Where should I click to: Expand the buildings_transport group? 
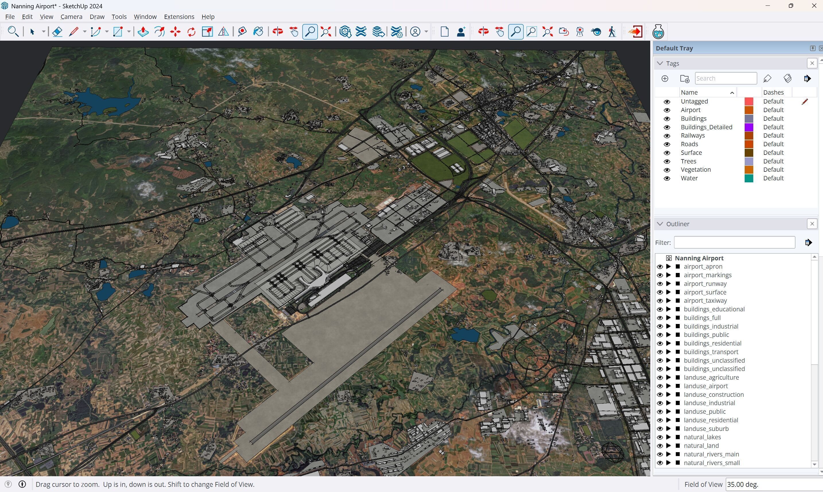point(669,352)
